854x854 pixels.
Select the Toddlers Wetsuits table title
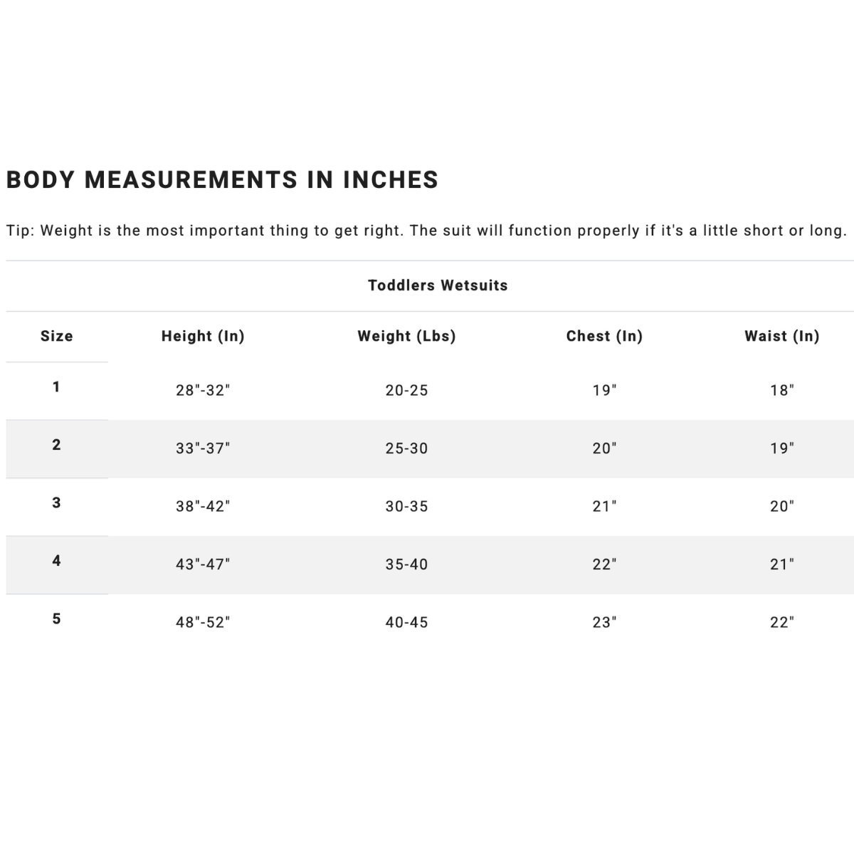click(x=438, y=285)
